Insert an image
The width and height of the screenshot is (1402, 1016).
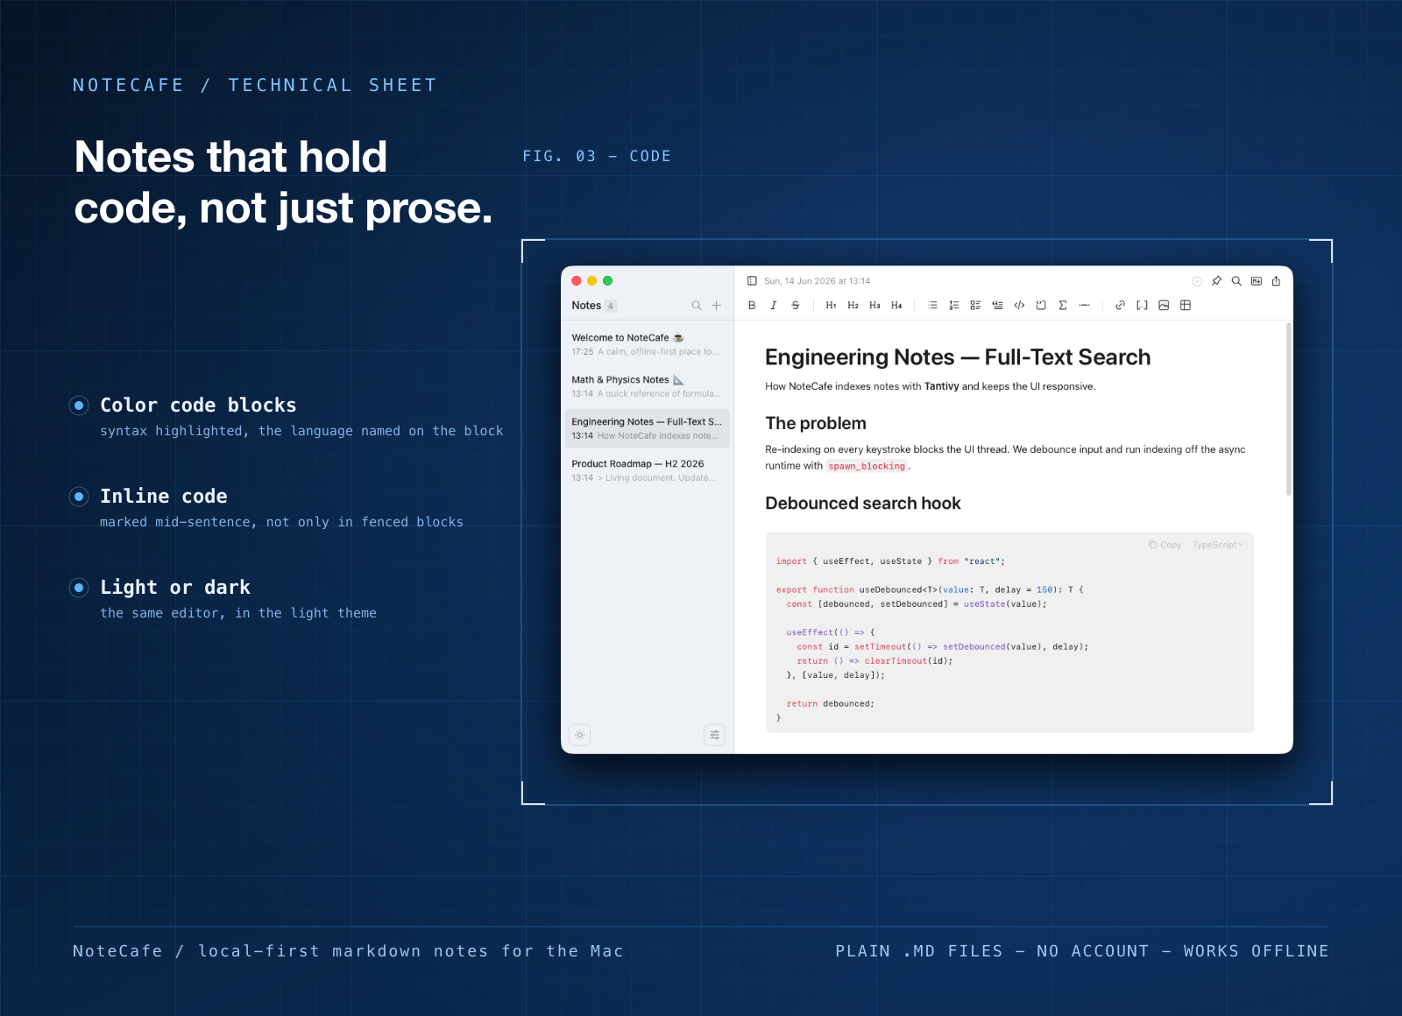tap(1164, 306)
